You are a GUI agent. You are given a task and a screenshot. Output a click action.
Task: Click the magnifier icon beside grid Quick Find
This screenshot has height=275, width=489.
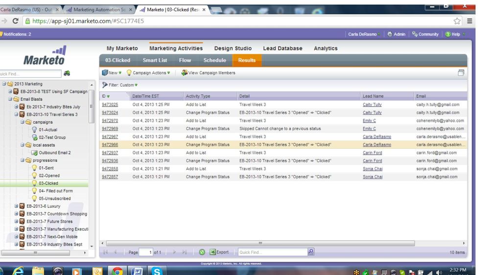(x=311, y=252)
